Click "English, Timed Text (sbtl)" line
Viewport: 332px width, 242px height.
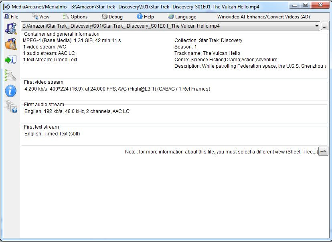52,134
